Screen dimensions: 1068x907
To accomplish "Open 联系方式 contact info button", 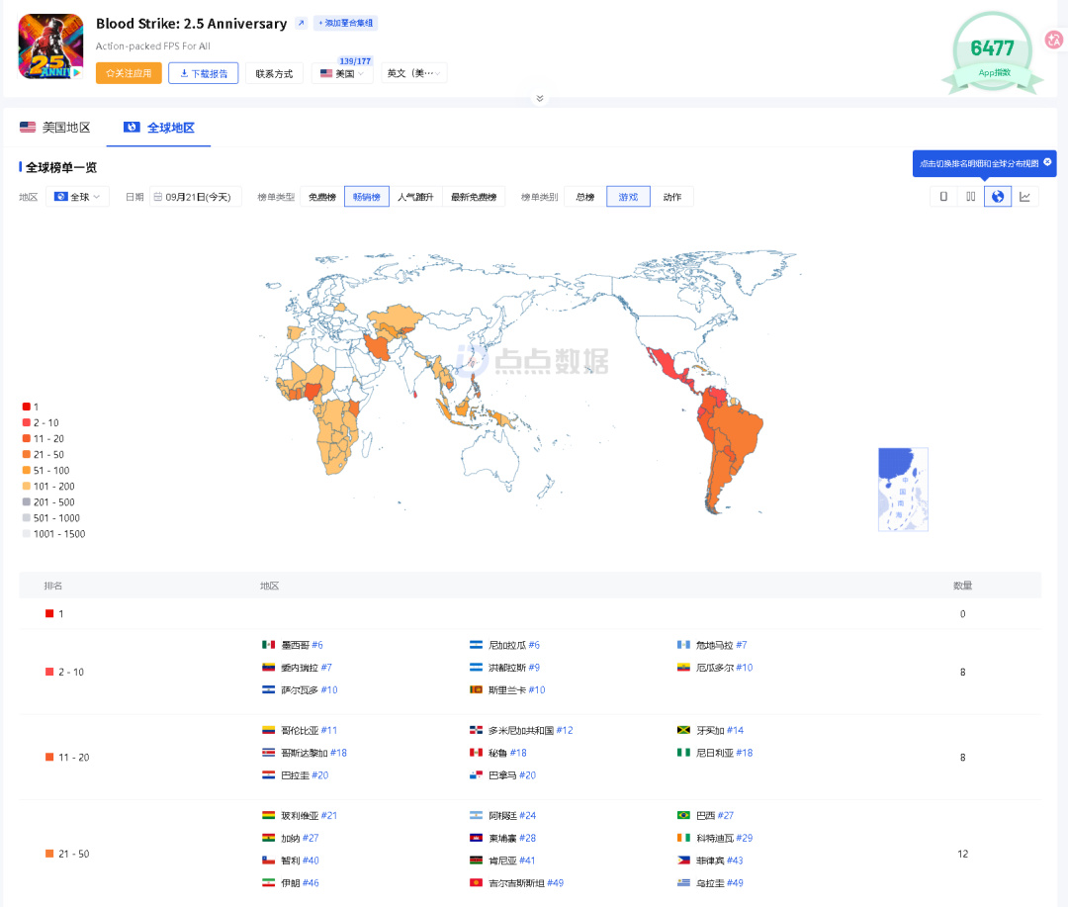I will tap(274, 73).
